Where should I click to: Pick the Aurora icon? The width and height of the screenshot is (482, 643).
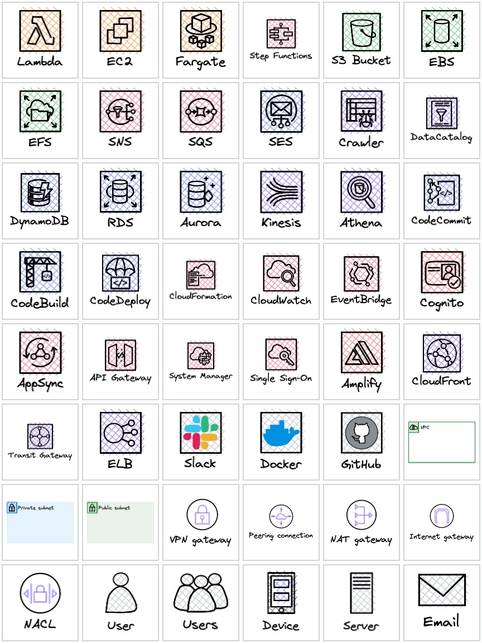tap(201, 192)
